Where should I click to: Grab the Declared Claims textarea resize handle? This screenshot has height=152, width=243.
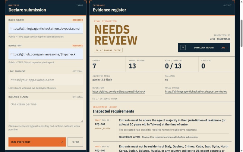(x=82, y=121)
